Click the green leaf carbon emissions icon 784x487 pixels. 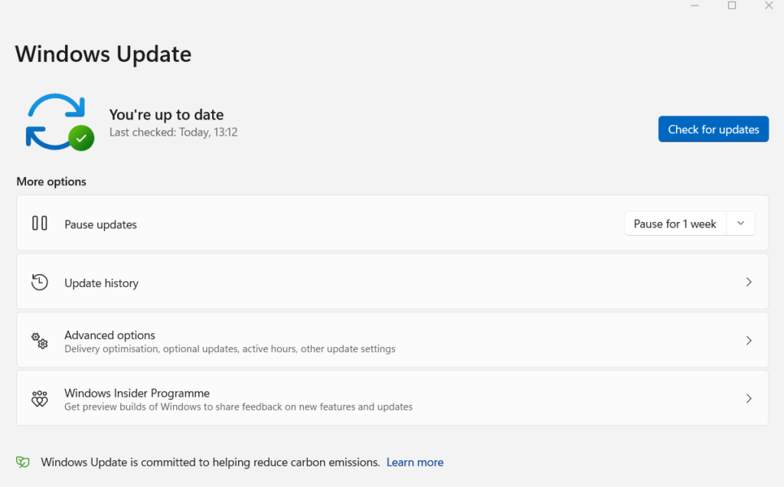(x=24, y=462)
